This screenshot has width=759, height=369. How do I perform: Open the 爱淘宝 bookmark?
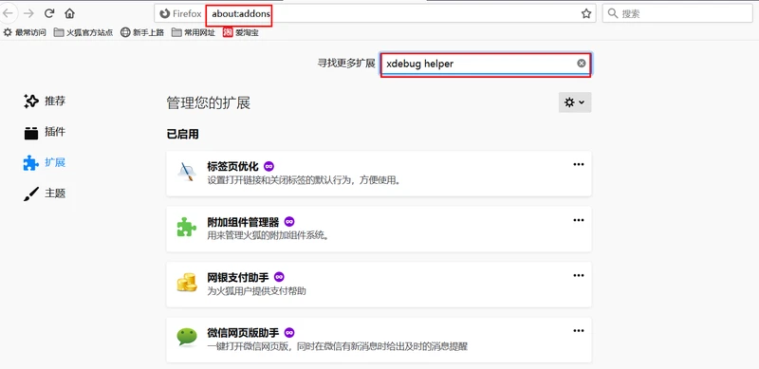241,32
